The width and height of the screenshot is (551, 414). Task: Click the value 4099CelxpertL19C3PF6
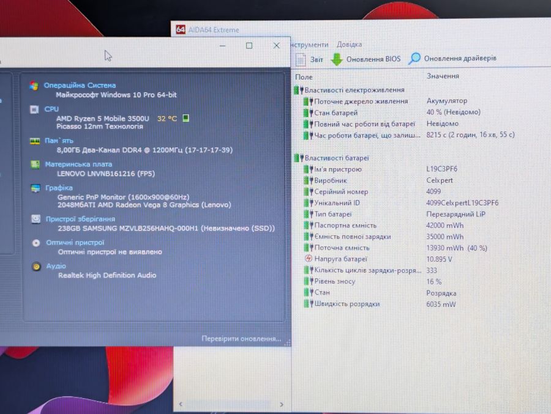click(462, 203)
